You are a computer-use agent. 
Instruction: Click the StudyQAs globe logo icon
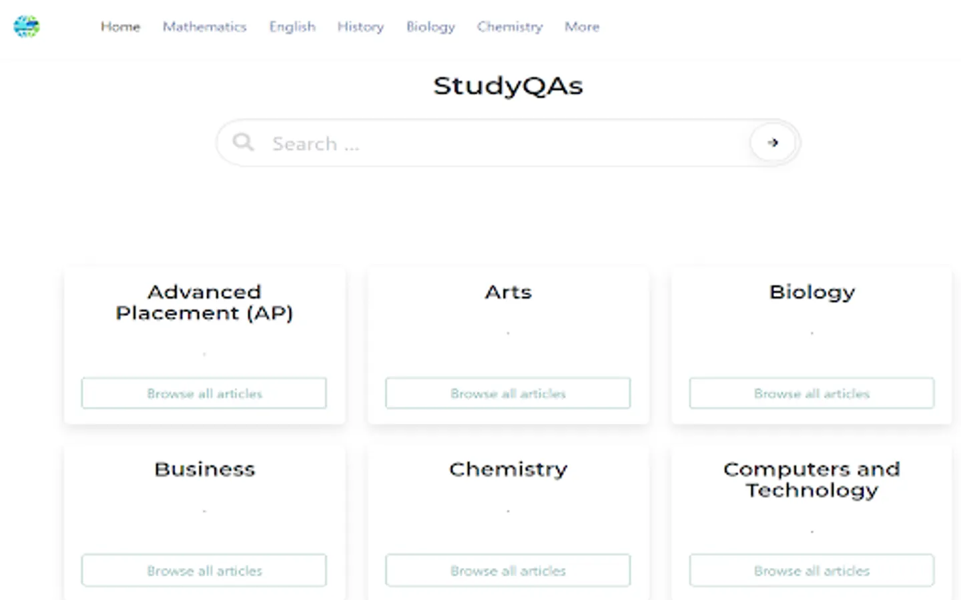pos(27,27)
